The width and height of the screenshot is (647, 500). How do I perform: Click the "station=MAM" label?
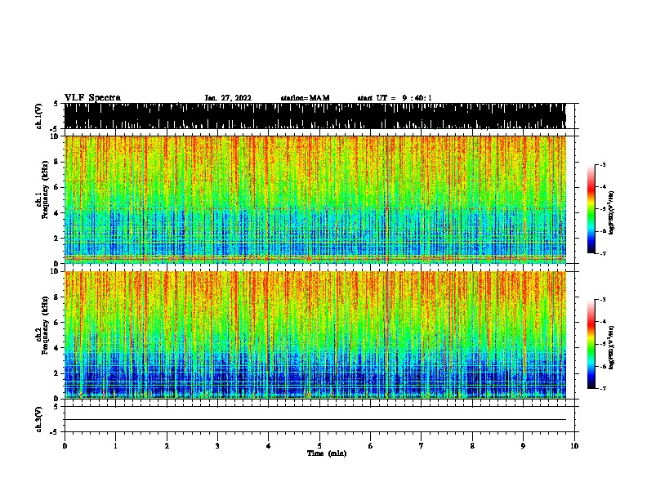pos(305,98)
